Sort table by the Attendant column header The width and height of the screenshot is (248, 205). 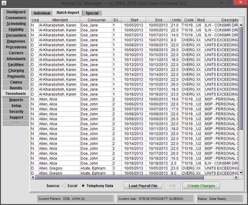[x=60, y=20]
